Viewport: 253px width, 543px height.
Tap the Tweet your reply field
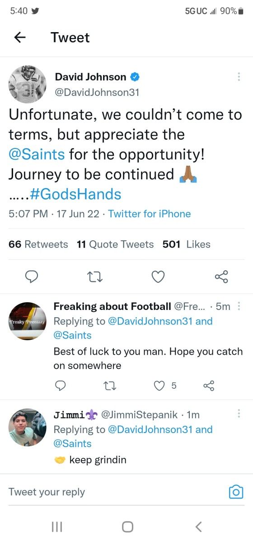(x=115, y=492)
